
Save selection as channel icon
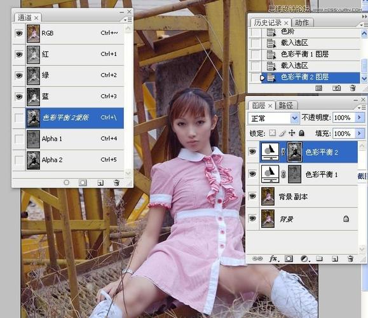[83, 183]
